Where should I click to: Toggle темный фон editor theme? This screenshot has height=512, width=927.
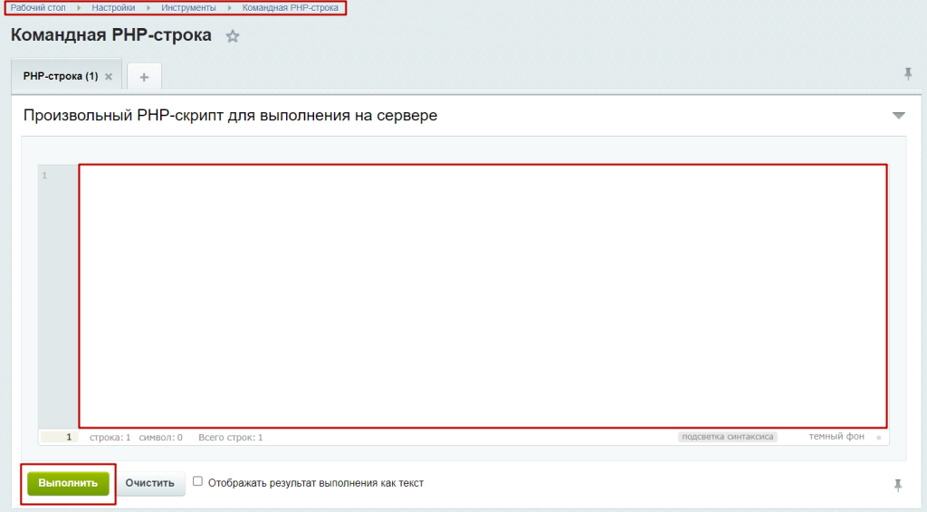click(x=836, y=437)
